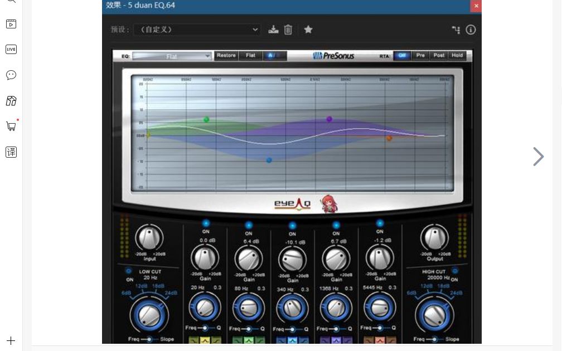Open the shopping cart icon in sidebar
Screen dimensions: 562x351
11,126
